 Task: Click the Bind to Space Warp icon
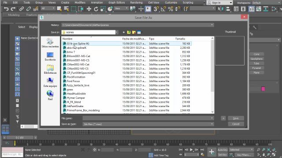click(x=36, y=9)
